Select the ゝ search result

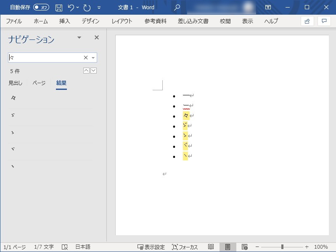(50, 132)
